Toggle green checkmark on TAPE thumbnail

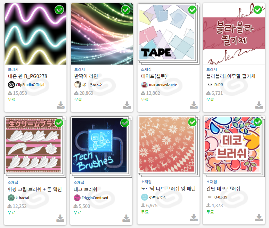tap(192, 10)
